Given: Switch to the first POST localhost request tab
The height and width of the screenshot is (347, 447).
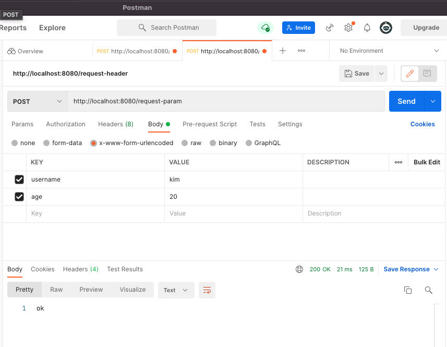Looking at the screenshot, I should coord(137,51).
